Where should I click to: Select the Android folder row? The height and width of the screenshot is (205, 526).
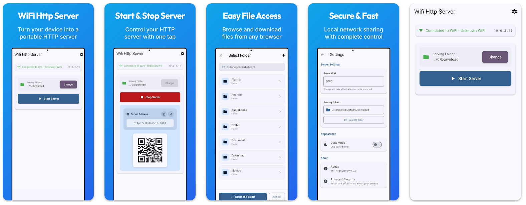[x=252, y=97]
